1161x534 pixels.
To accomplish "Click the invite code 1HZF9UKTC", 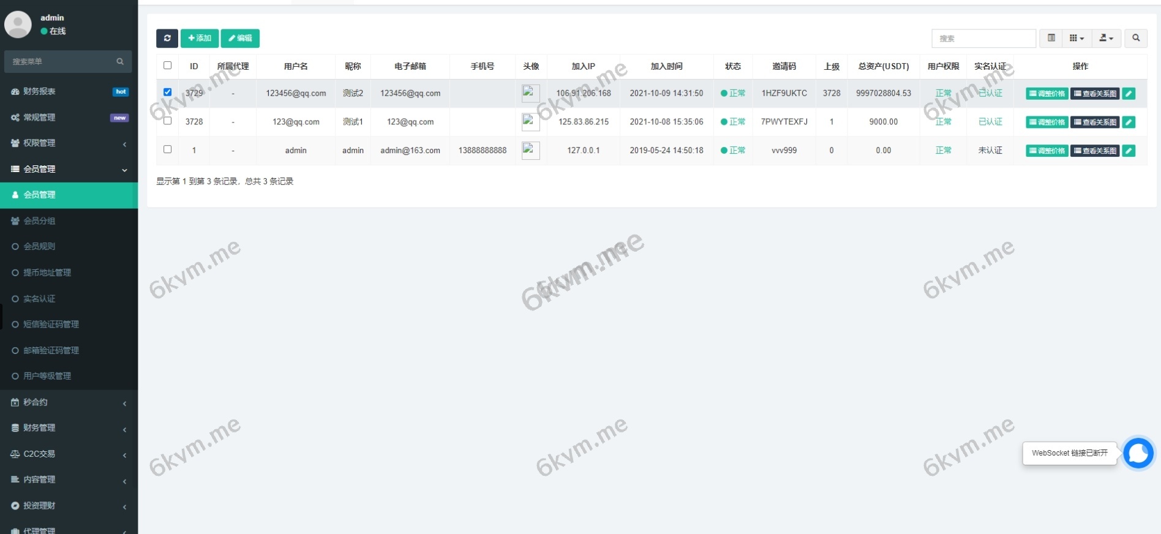I will pos(784,93).
